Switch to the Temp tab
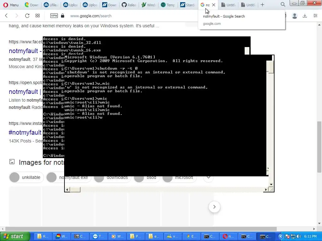The height and width of the screenshot is (241, 322). 168,5
